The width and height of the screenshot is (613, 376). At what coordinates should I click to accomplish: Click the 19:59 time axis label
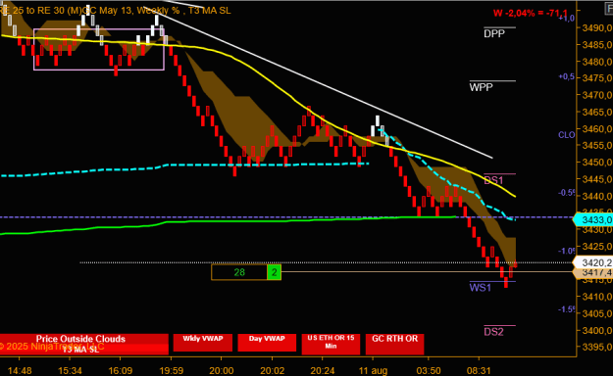pyautogui.click(x=171, y=370)
